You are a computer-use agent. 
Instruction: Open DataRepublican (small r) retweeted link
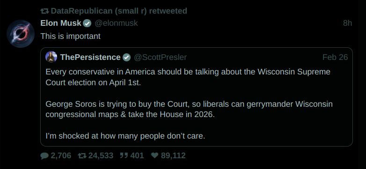[x=119, y=11]
